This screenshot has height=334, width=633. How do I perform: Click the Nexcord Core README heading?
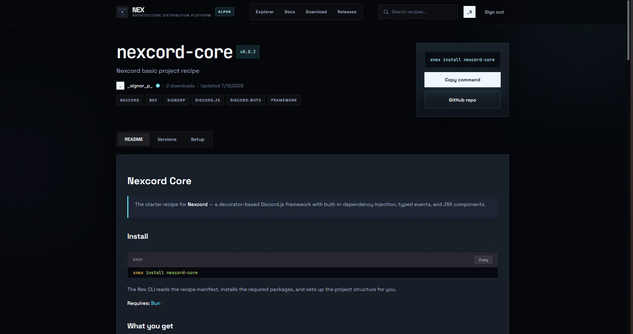tap(159, 181)
